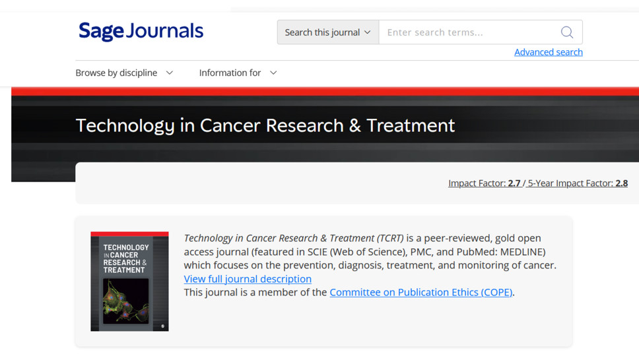Click the journal cover thumbnail image
The height and width of the screenshot is (359, 639).
tap(129, 281)
